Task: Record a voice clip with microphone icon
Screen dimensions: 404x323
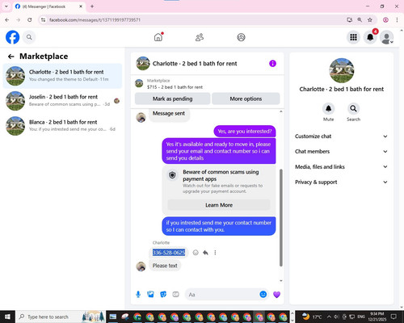Action: click(138, 295)
